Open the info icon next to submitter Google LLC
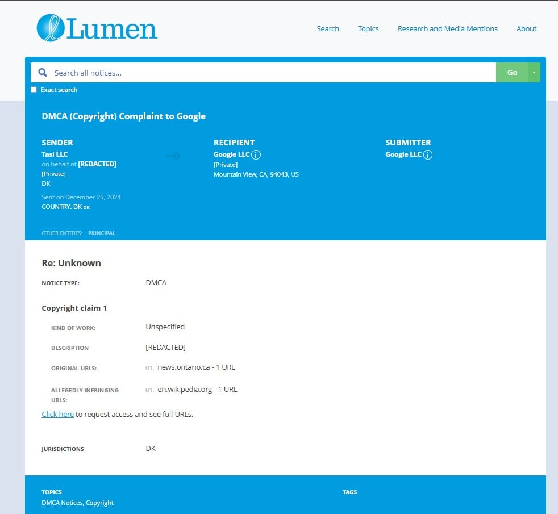The height and width of the screenshot is (514, 558). point(428,154)
